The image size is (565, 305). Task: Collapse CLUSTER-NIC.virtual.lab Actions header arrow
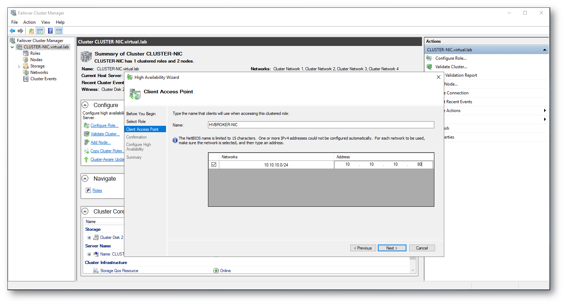tap(545, 50)
